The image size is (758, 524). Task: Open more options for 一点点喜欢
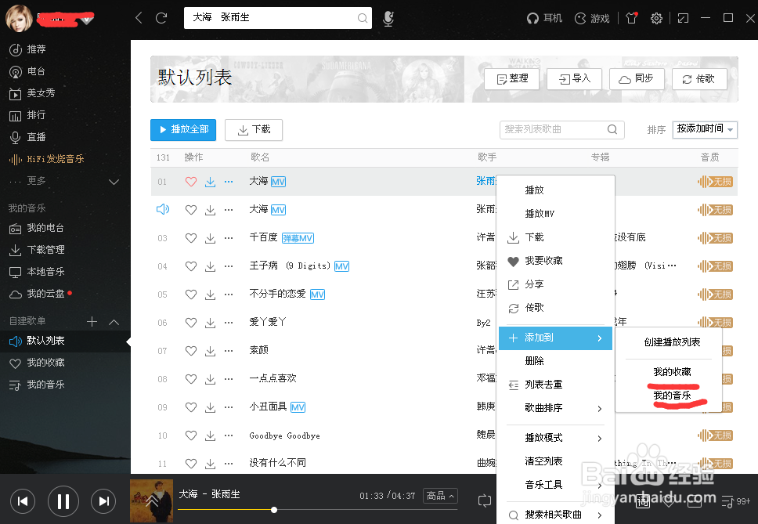pyautogui.click(x=229, y=379)
